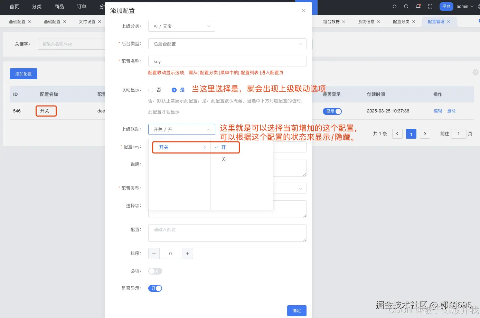This screenshot has width=480, height=318.
Task: Open 首页 in top navigation
Action: [14, 7]
